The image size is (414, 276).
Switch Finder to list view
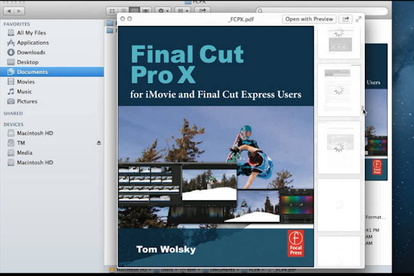pos(123,10)
